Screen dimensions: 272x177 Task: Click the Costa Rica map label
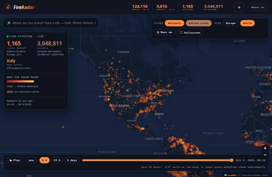point(154,139)
